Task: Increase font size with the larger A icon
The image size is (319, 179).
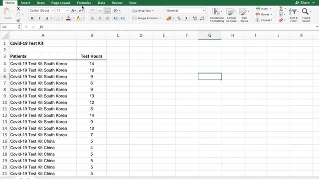Action: pyautogui.click(x=73, y=10)
